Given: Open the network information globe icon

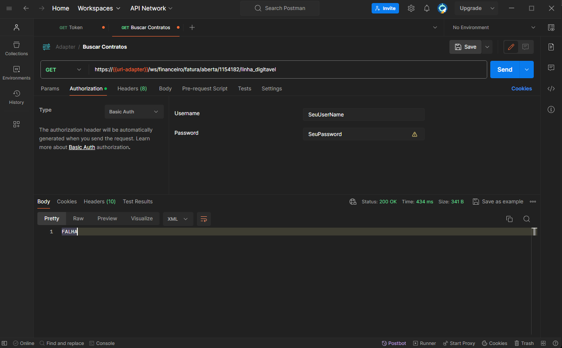Looking at the screenshot, I should pos(353,202).
